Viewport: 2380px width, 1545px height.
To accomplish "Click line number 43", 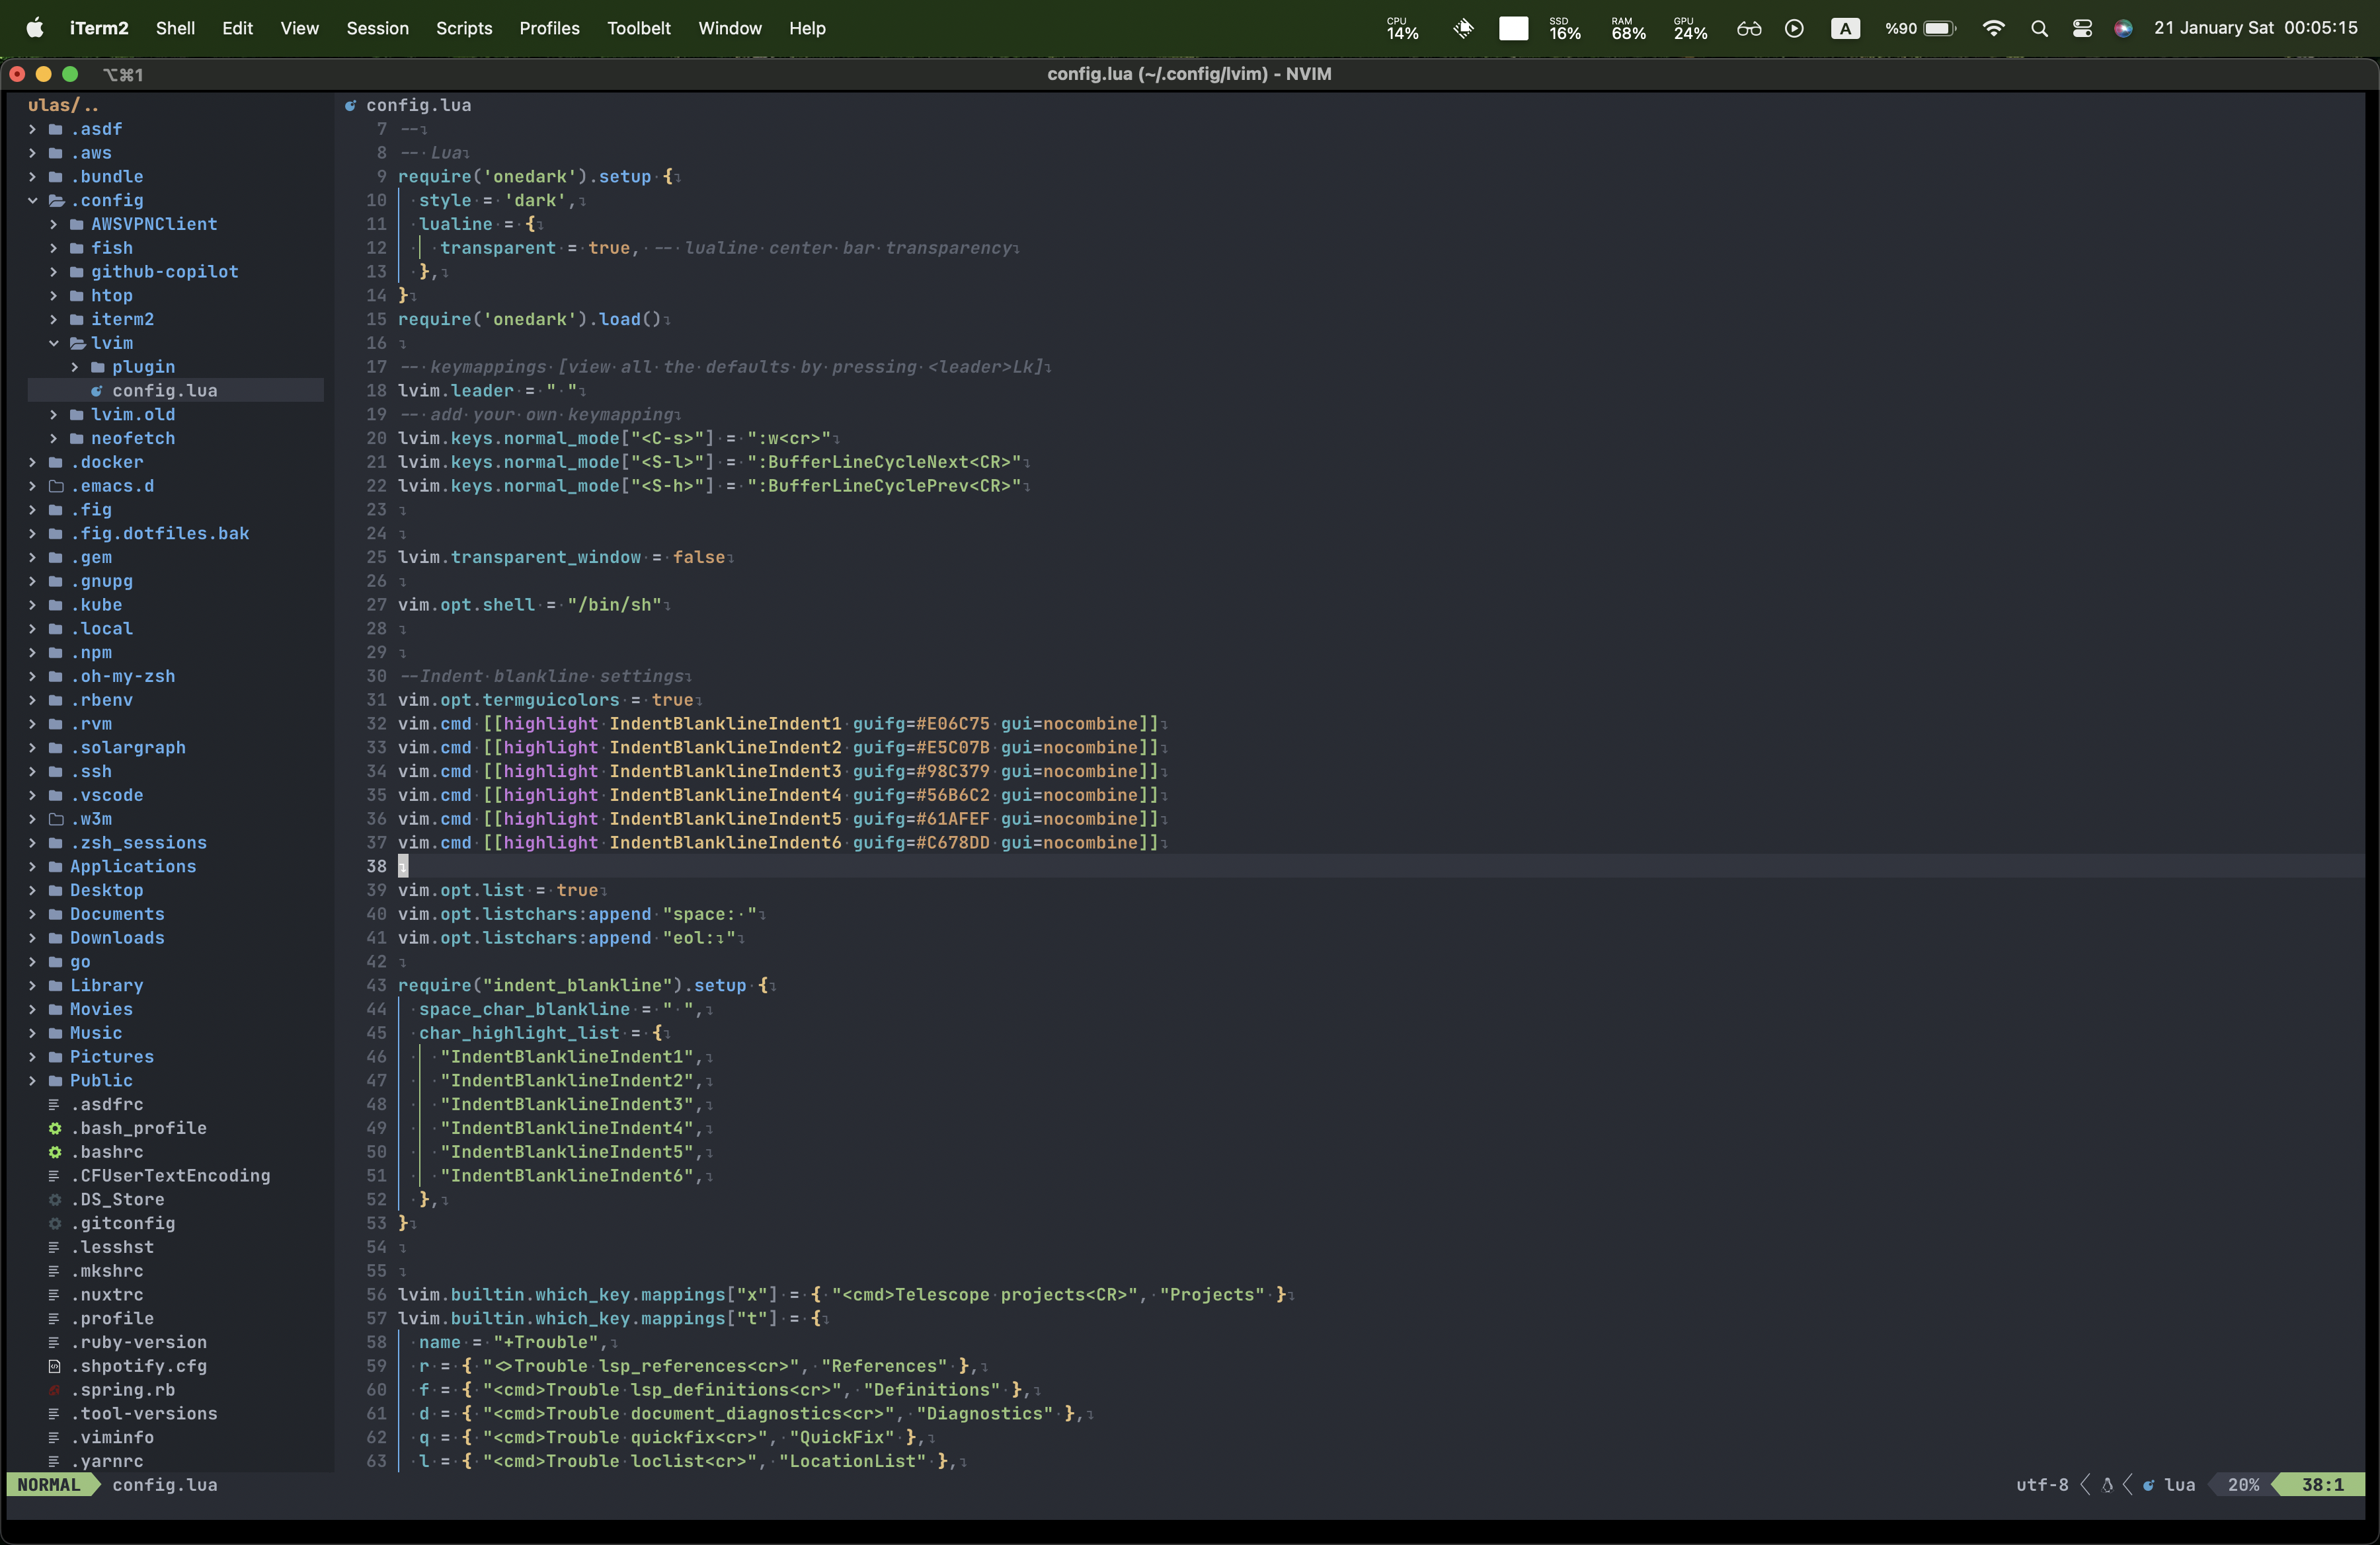I will click(376, 985).
